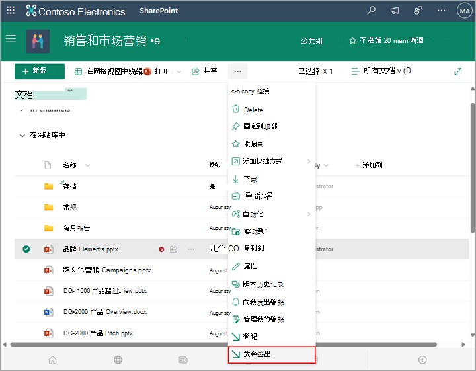Image resolution: width=476 pixels, height=371 pixels.
Task: Toggle the hamburger navigation menu
Action: (11, 38)
